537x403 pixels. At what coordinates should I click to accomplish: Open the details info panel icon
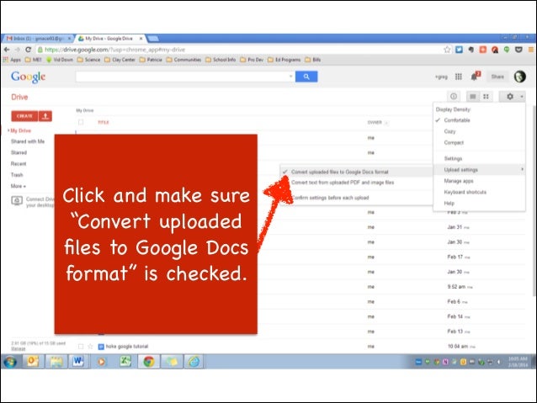point(454,97)
